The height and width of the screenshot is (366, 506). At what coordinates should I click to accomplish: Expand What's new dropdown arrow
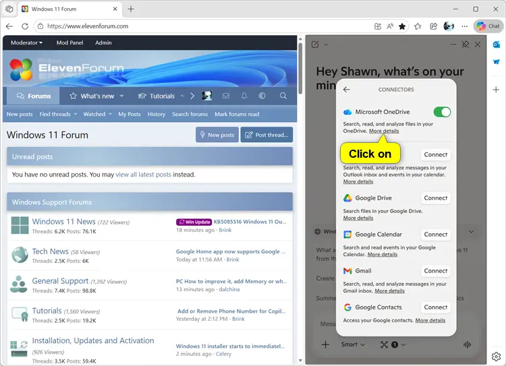pos(121,96)
